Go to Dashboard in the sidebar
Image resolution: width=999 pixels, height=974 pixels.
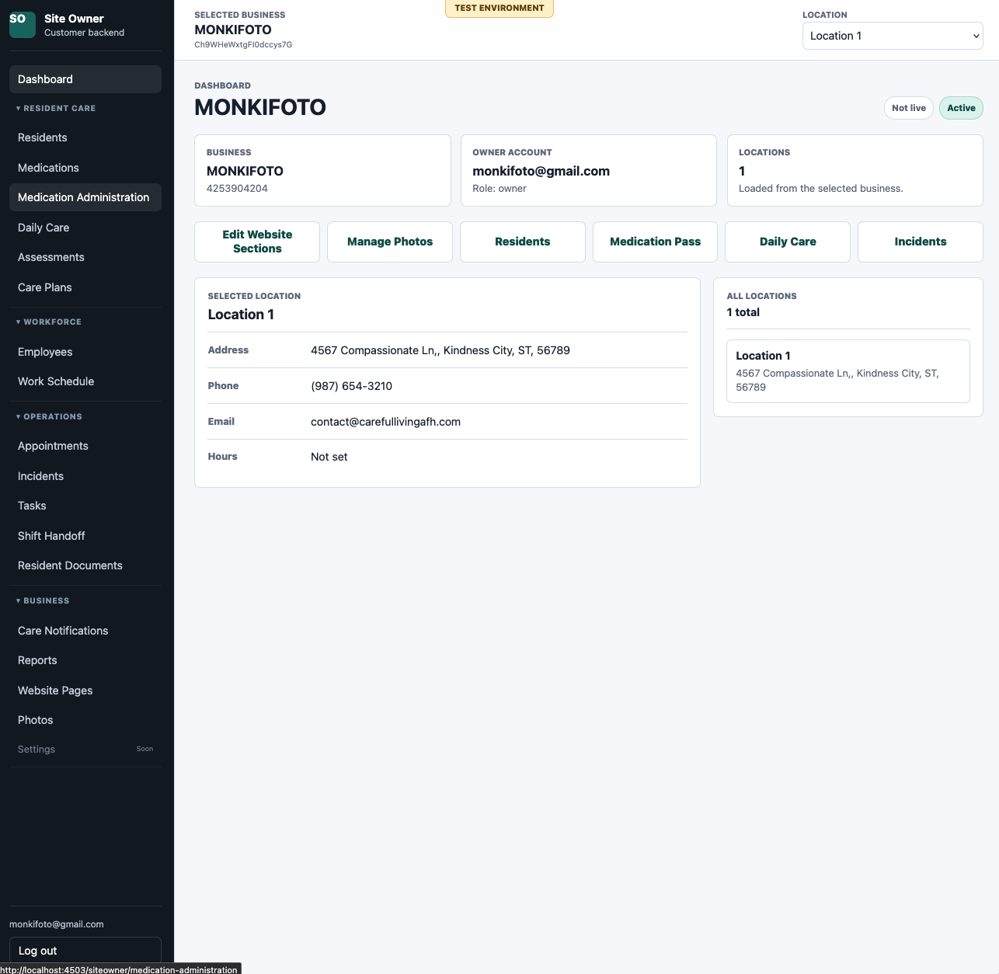[85, 79]
